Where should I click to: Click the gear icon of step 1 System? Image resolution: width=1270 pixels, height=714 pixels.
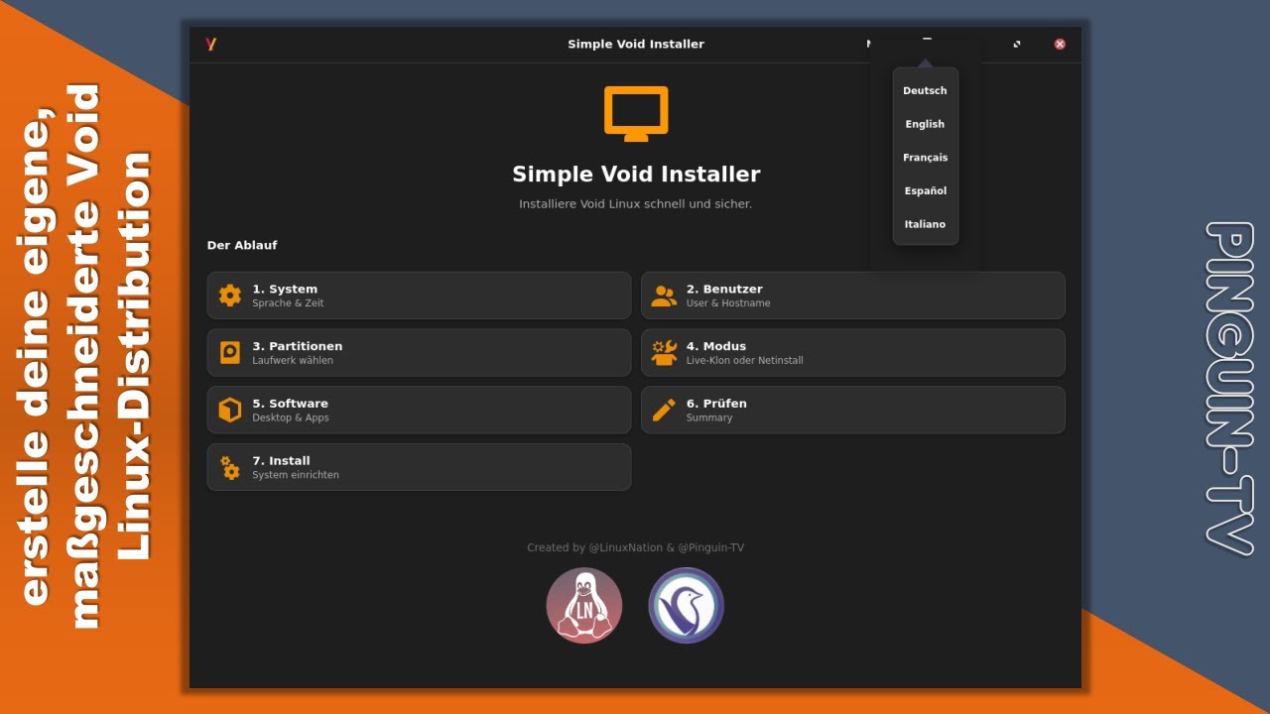[x=230, y=296]
